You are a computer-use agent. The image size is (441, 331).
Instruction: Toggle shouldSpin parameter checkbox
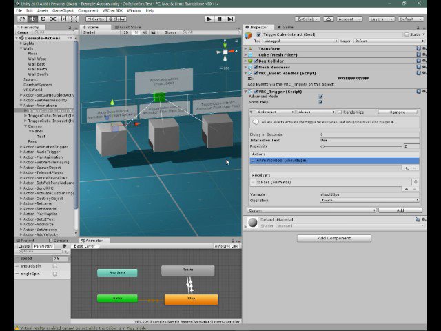55,266
